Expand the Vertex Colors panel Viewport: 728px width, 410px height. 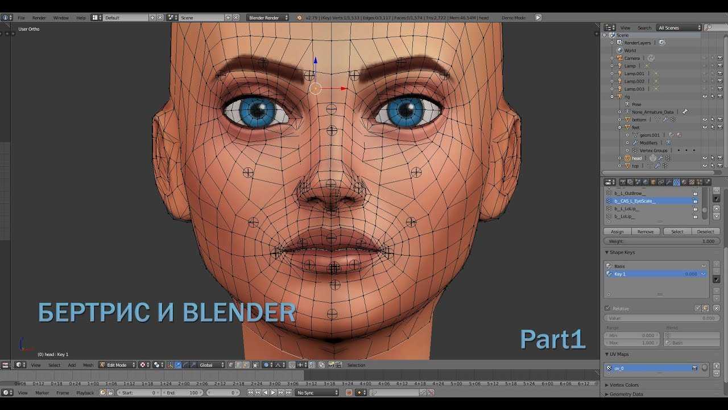pyautogui.click(x=606, y=385)
